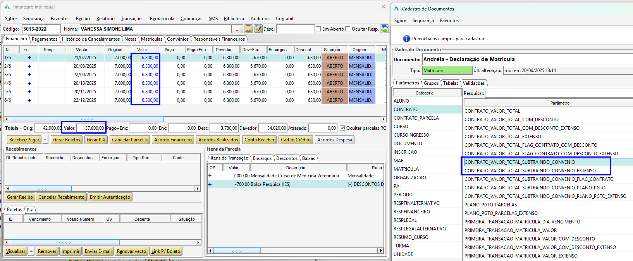Click left scroll arrow of installments grid
Screen dimensions: 633x261
[7, 119]
